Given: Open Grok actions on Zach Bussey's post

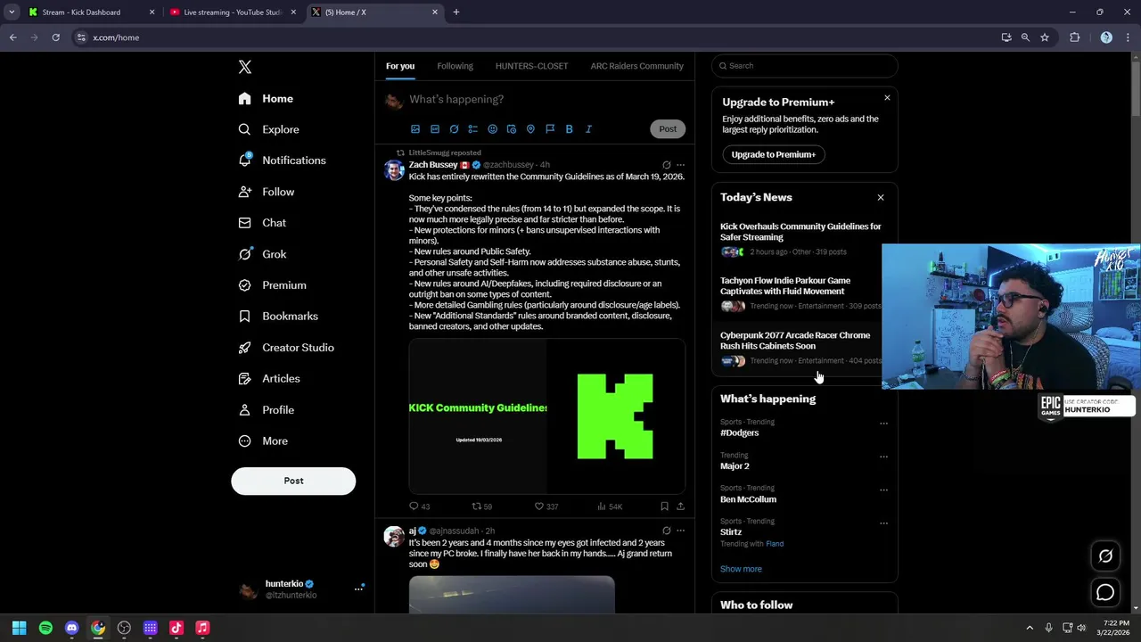Looking at the screenshot, I should click(666, 165).
